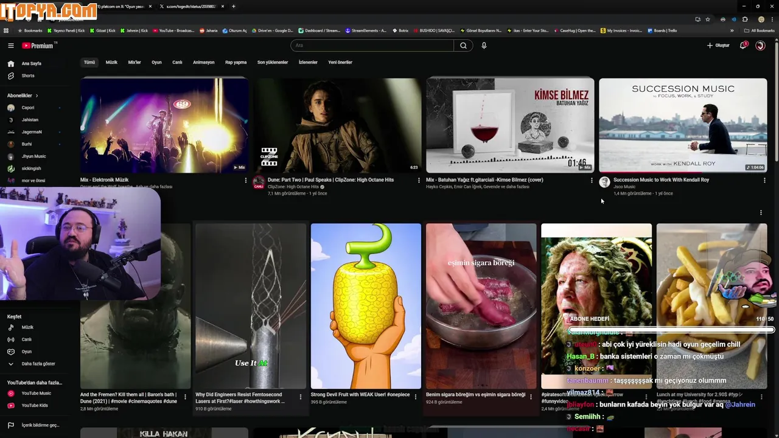The height and width of the screenshot is (438, 779).
Task: Open StreamElements bookmark
Action: [x=365, y=30]
